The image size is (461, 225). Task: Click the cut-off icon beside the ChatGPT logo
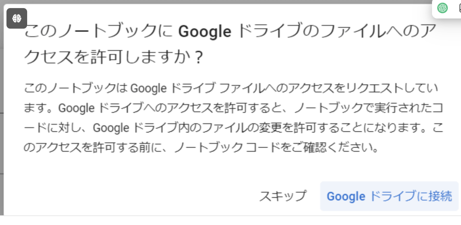click(x=459, y=8)
